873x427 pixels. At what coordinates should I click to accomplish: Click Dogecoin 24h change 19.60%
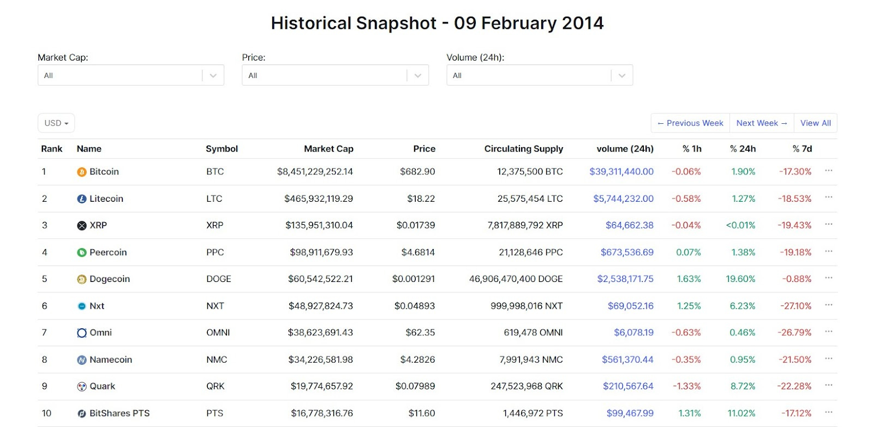pyautogui.click(x=740, y=279)
